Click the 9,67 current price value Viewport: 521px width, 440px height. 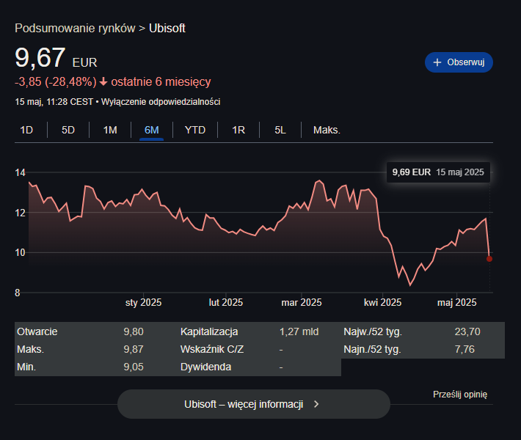pyautogui.click(x=40, y=57)
